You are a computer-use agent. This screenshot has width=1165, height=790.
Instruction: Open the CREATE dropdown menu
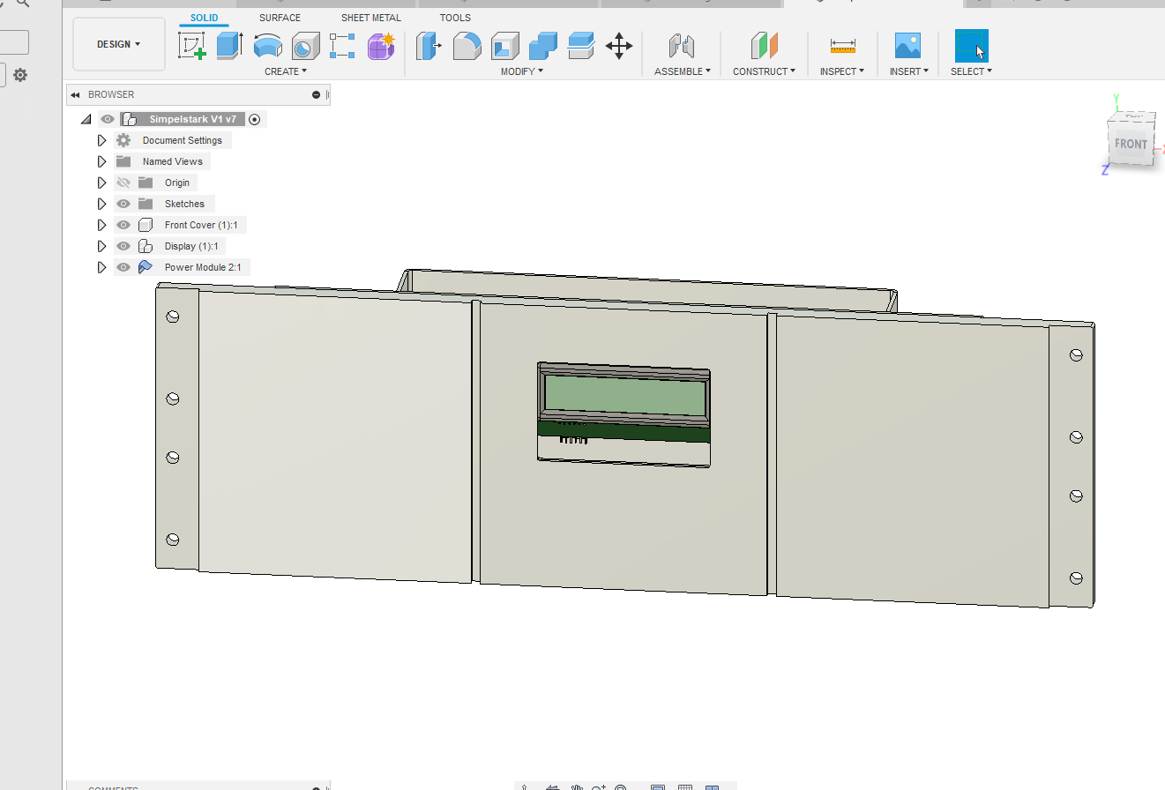[286, 71]
